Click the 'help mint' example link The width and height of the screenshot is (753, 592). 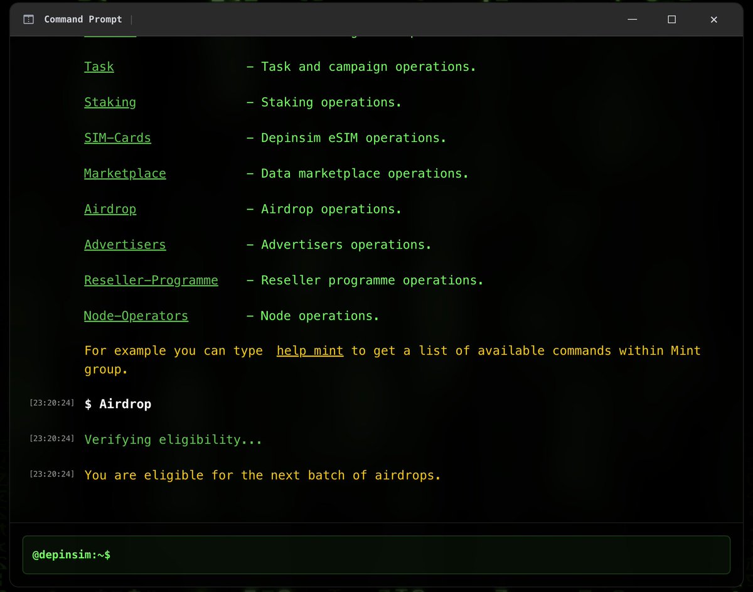click(310, 350)
